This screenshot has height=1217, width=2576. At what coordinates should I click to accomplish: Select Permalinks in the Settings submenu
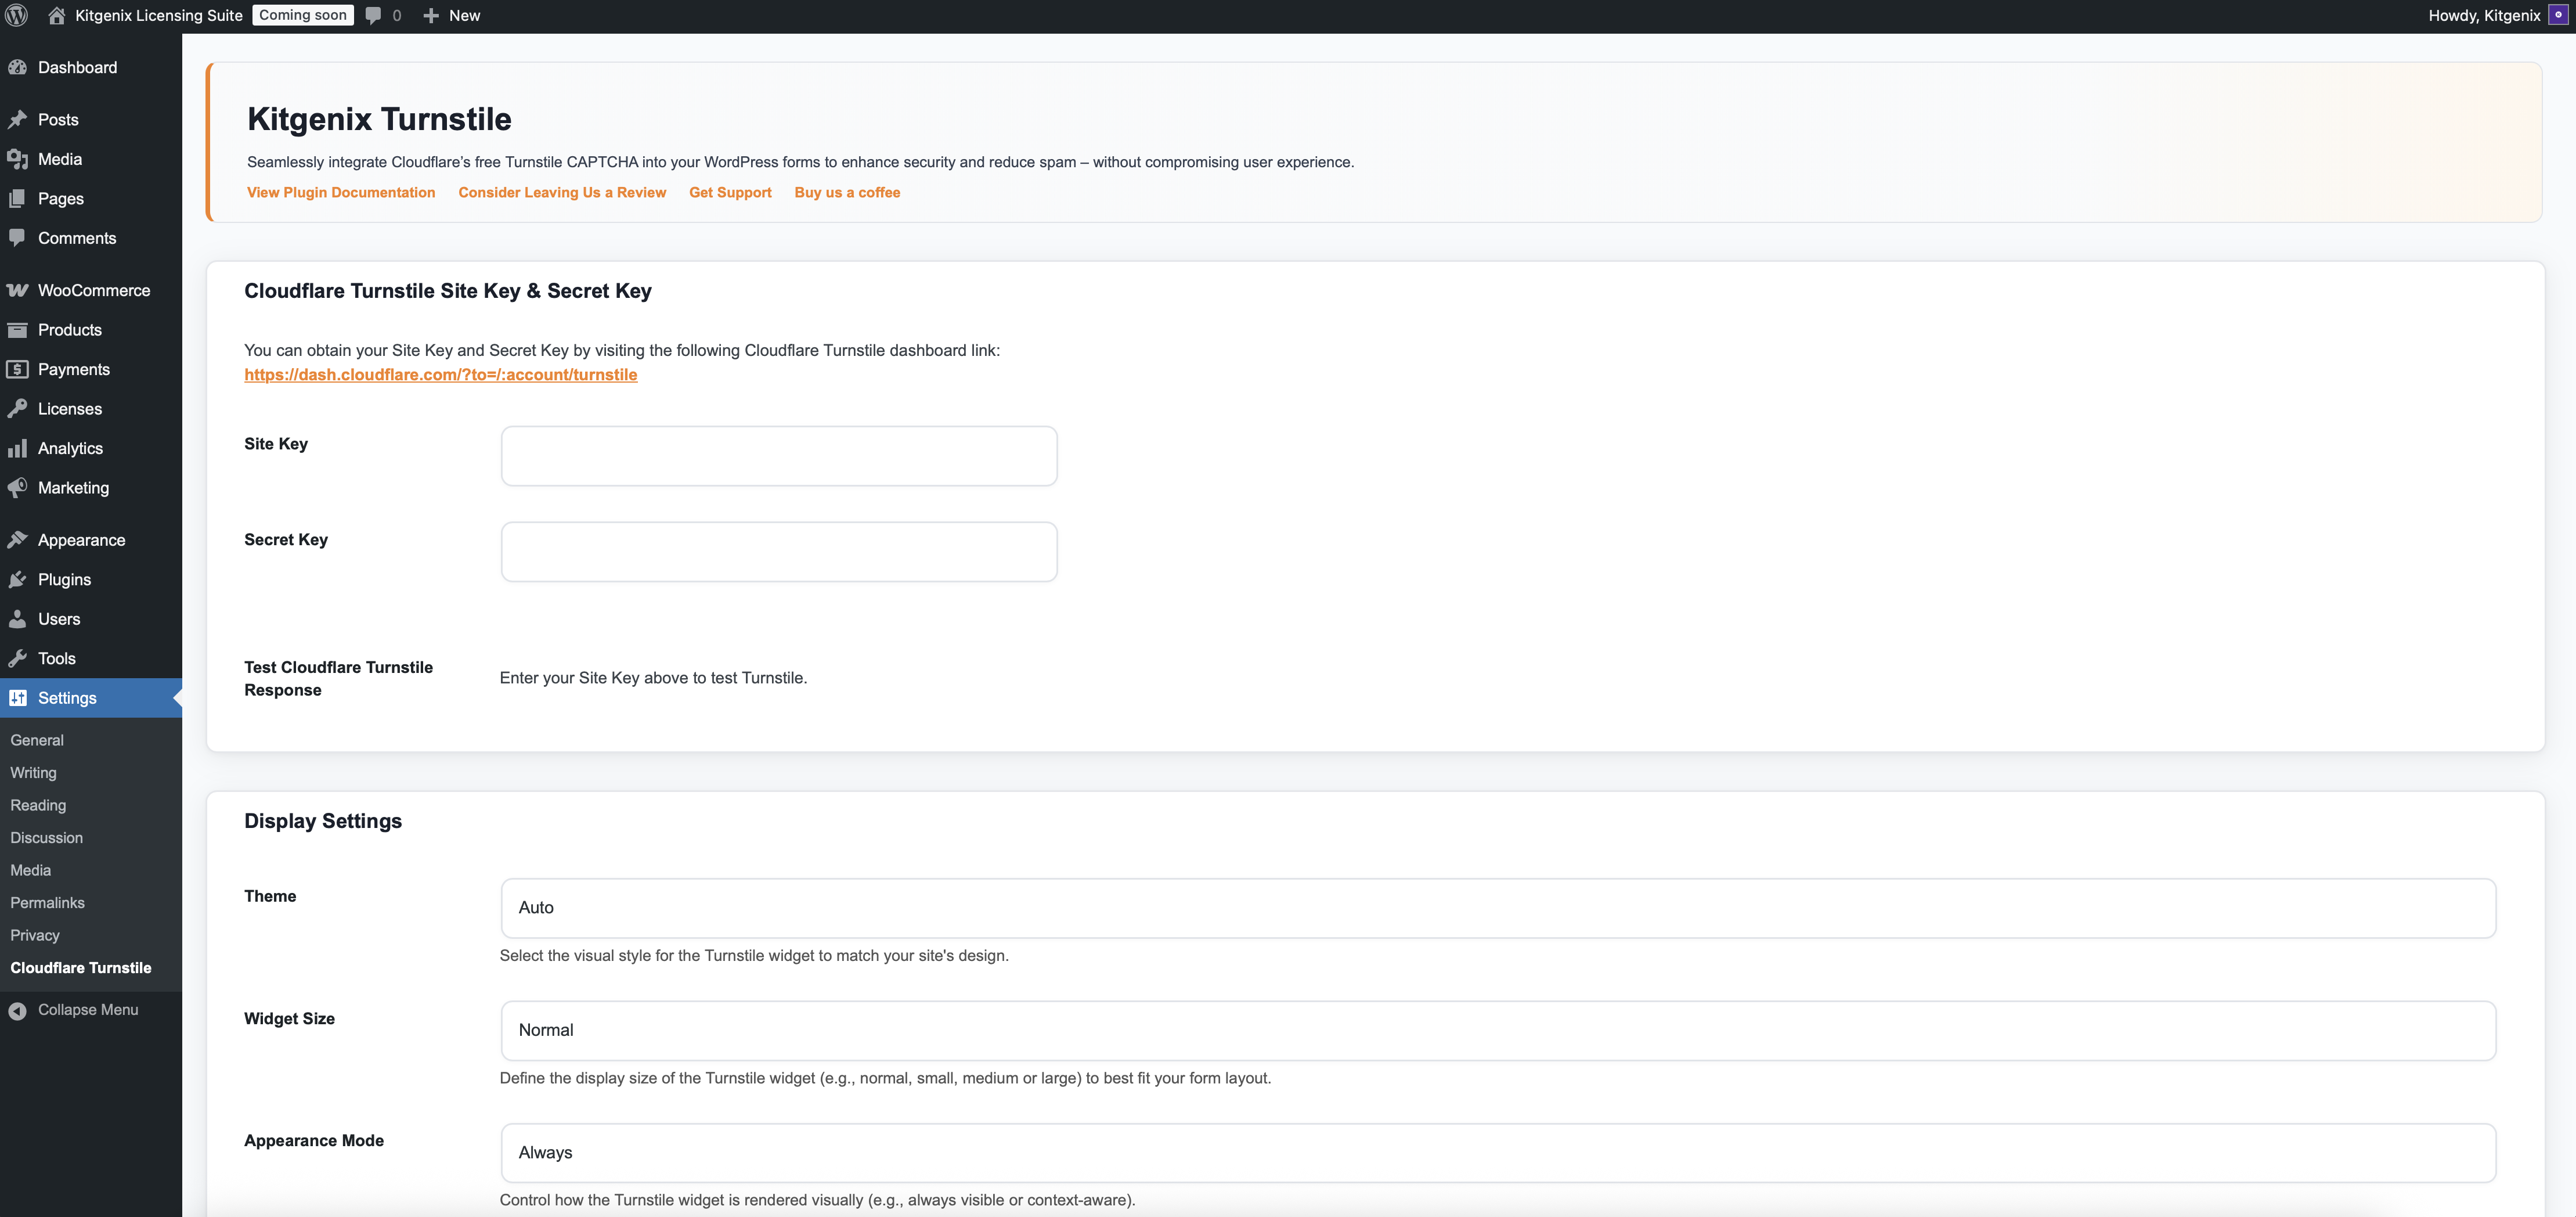(x=47, y=902)
